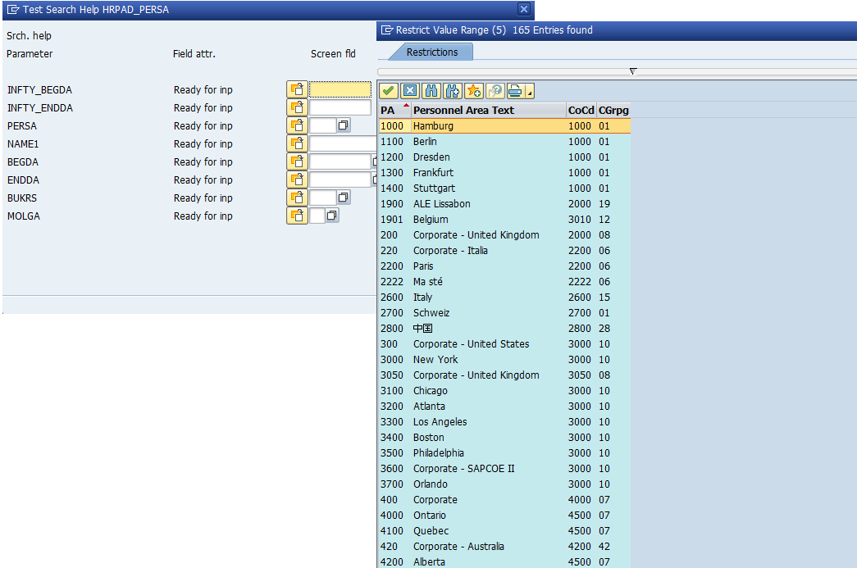Open the print options dropdown arrow
The width and height of the screenshot is (857, 568).
click(x=530, y=91)
